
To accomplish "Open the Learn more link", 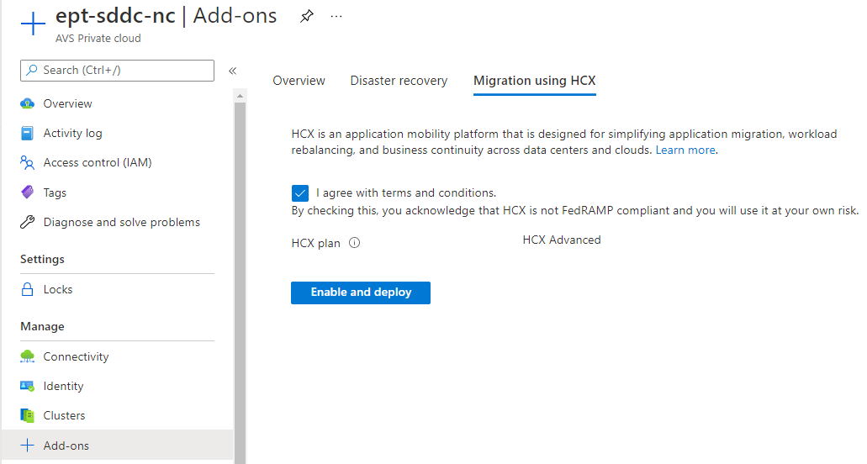I will (685, 150).
